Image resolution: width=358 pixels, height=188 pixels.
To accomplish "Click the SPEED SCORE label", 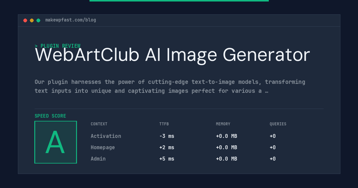I will click(x=50, y=116).
